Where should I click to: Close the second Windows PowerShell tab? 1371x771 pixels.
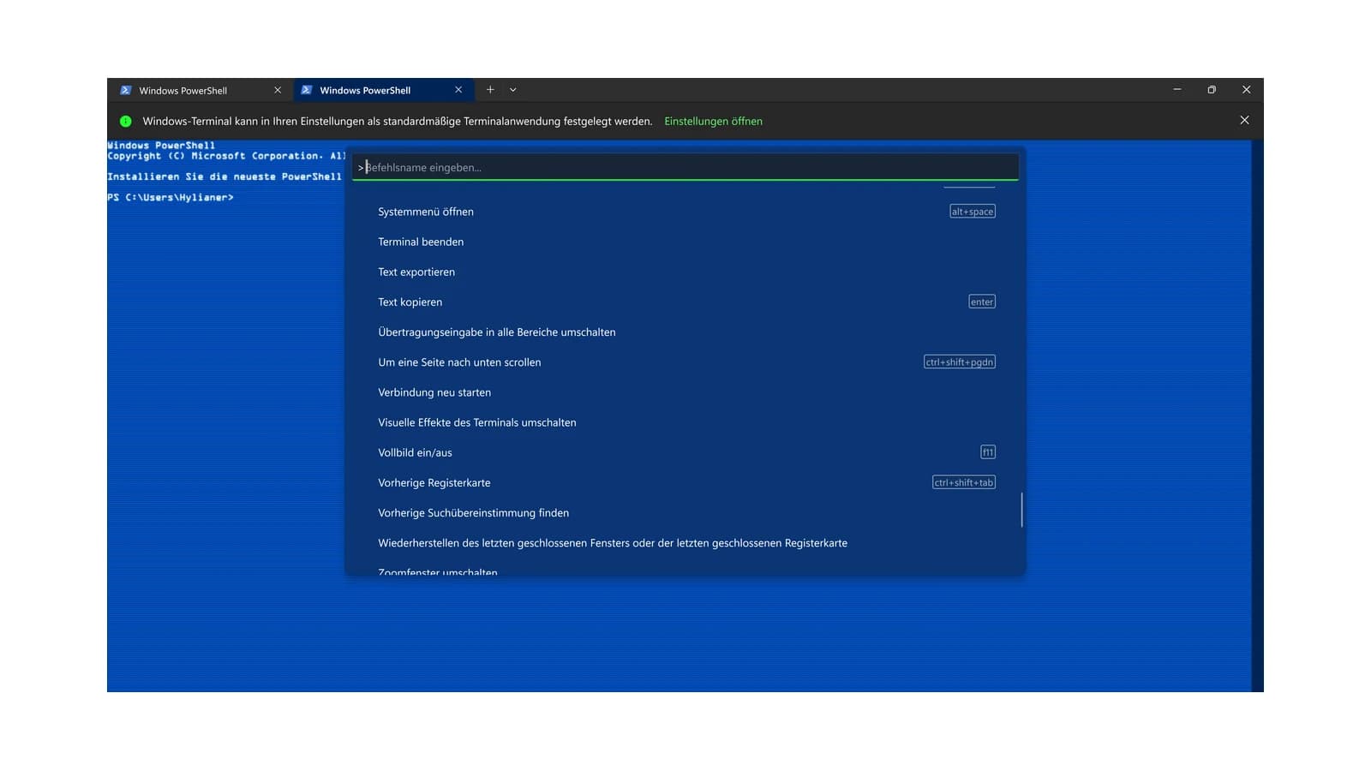458,90
